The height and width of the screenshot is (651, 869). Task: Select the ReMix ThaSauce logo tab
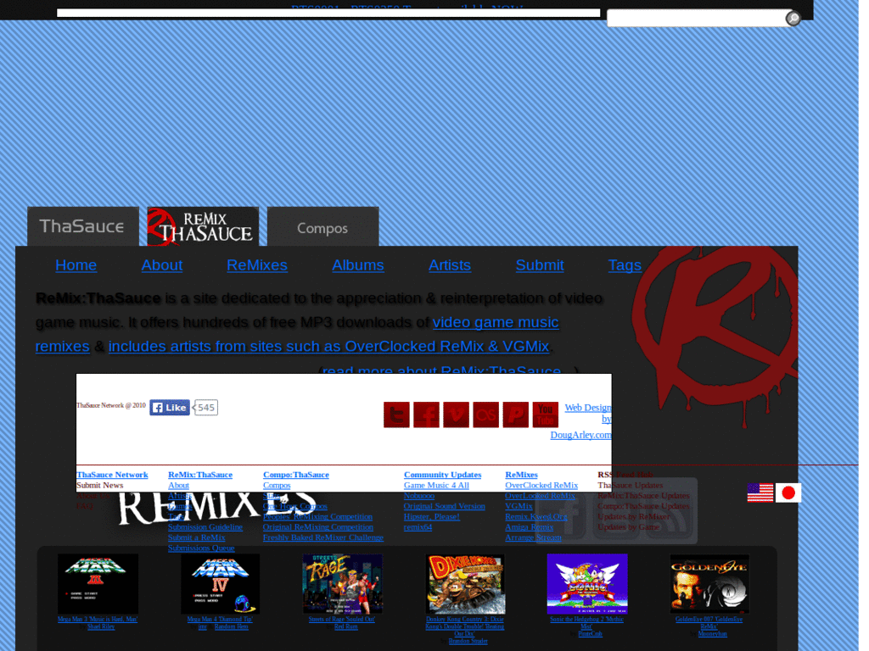click(203, 226)
